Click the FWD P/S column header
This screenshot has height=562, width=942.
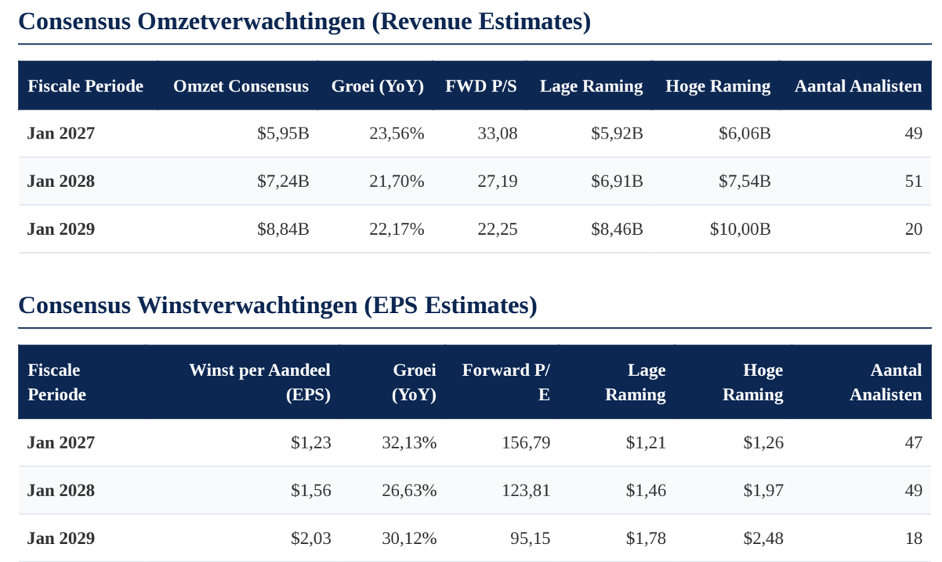click(x=481, y=86)
